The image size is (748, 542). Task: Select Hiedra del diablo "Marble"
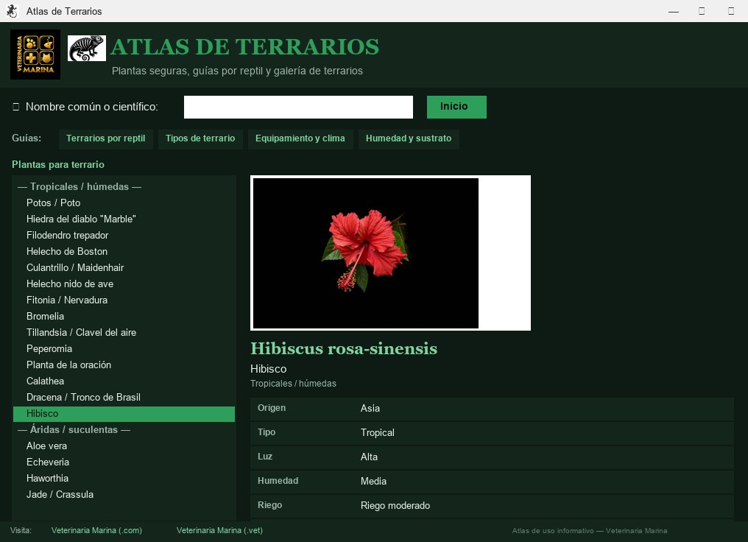tap(124, 219)
